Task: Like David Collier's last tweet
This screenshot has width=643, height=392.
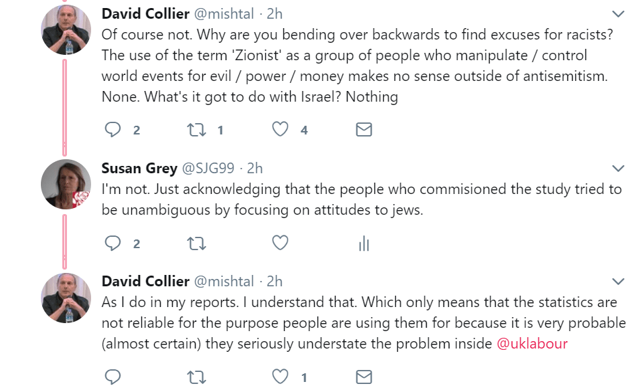Action: 280,376
